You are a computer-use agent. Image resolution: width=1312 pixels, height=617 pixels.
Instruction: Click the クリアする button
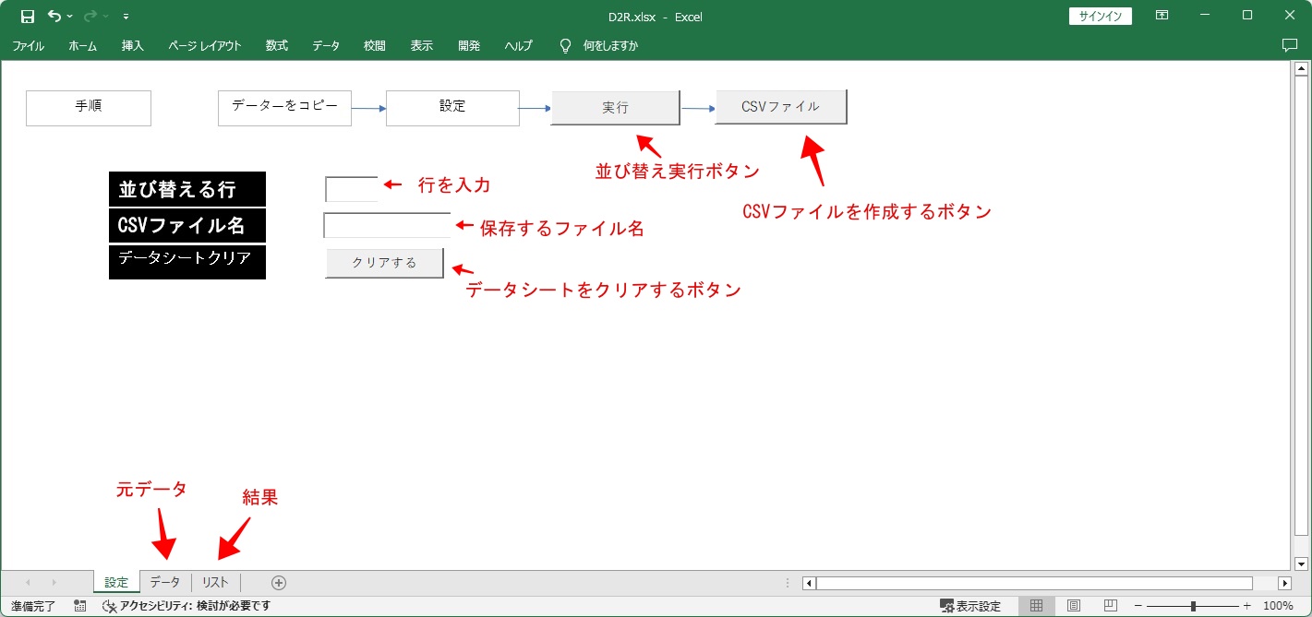pyautogui.click(x=384, y=263)
